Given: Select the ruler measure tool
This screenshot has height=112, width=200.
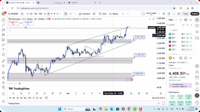Looking at the screenshot, I should [3, 61].
